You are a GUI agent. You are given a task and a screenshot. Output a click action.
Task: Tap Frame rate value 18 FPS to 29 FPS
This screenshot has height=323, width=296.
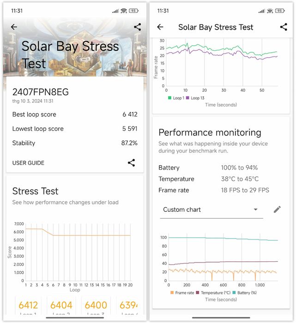pos(245,190)
